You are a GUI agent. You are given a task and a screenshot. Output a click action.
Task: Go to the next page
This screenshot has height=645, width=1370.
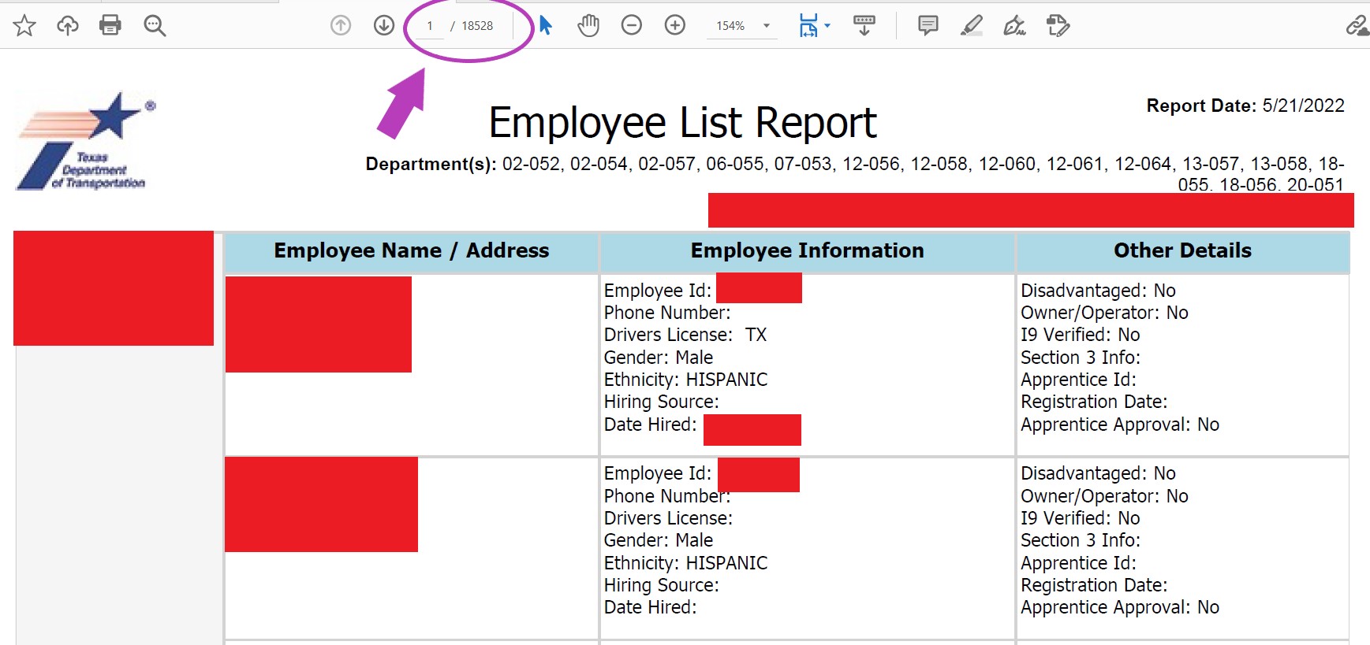(x=384, y=26)
